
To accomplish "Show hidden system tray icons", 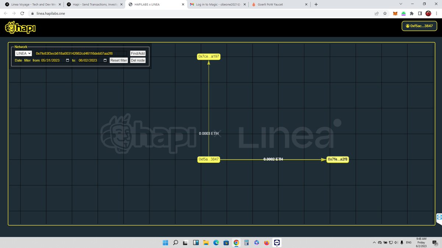I will (375, 242).
